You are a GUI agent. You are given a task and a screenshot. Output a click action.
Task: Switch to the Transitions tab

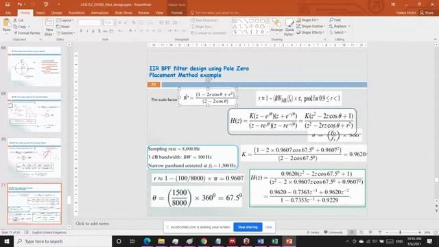(76, 13)
